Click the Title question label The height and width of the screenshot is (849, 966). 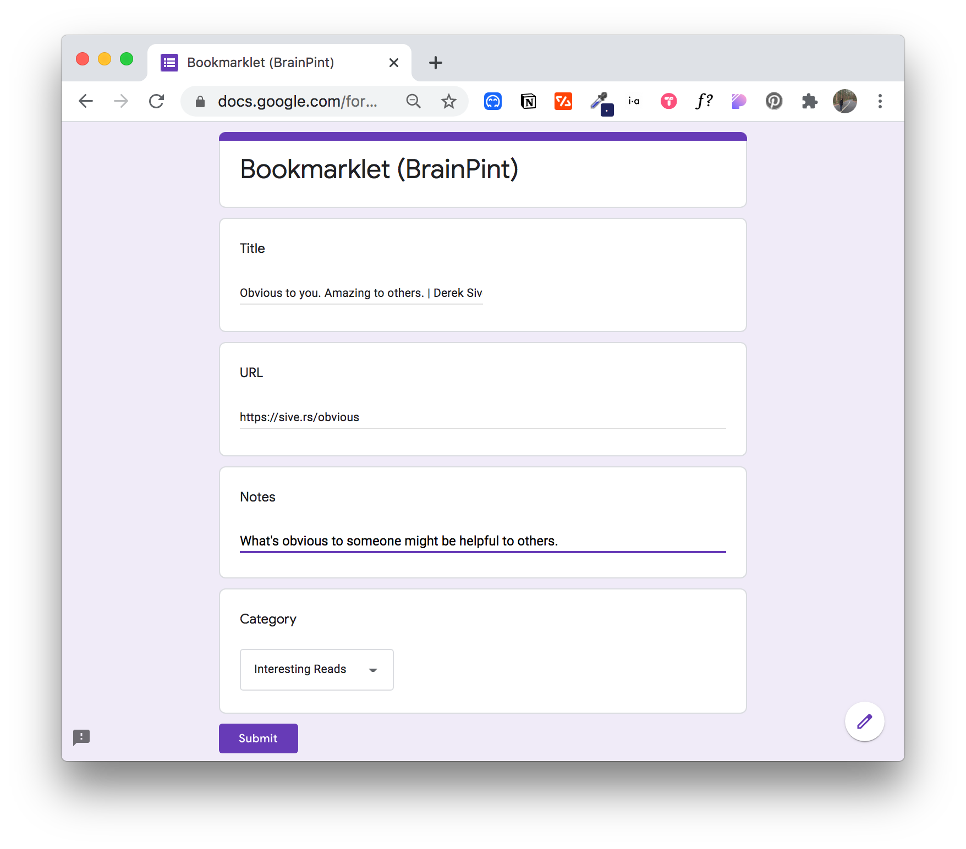pos(253,249)
